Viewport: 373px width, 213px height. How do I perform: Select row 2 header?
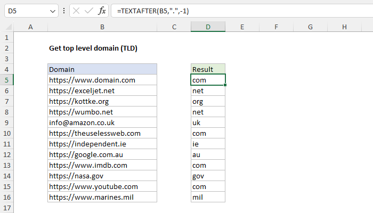pyautogui.click(x=6, y=48)
